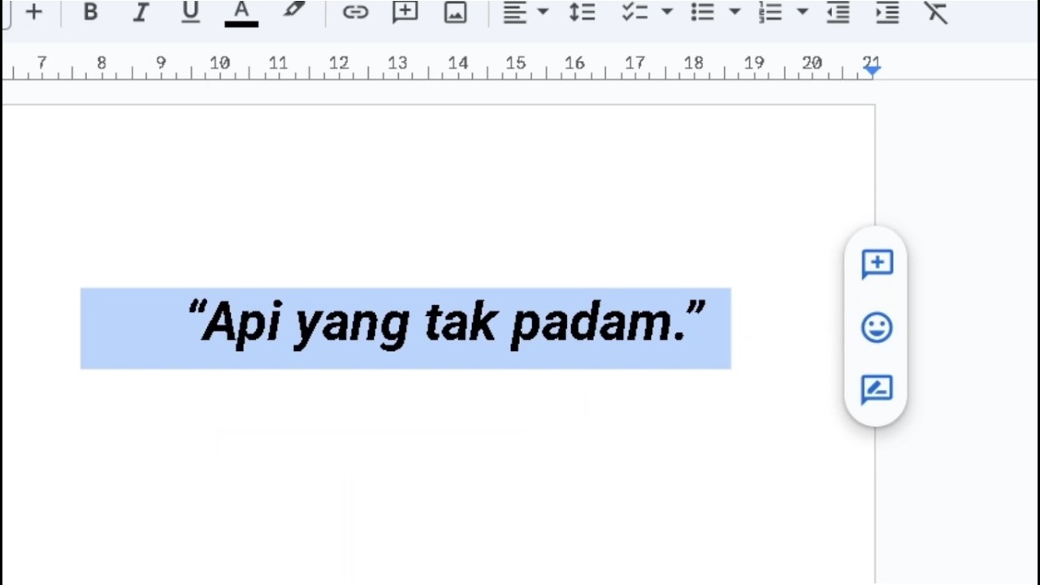Expand the bulleted list style arrow
The height and width of the screenshot is (585, 1040).
tap(734, 12)
